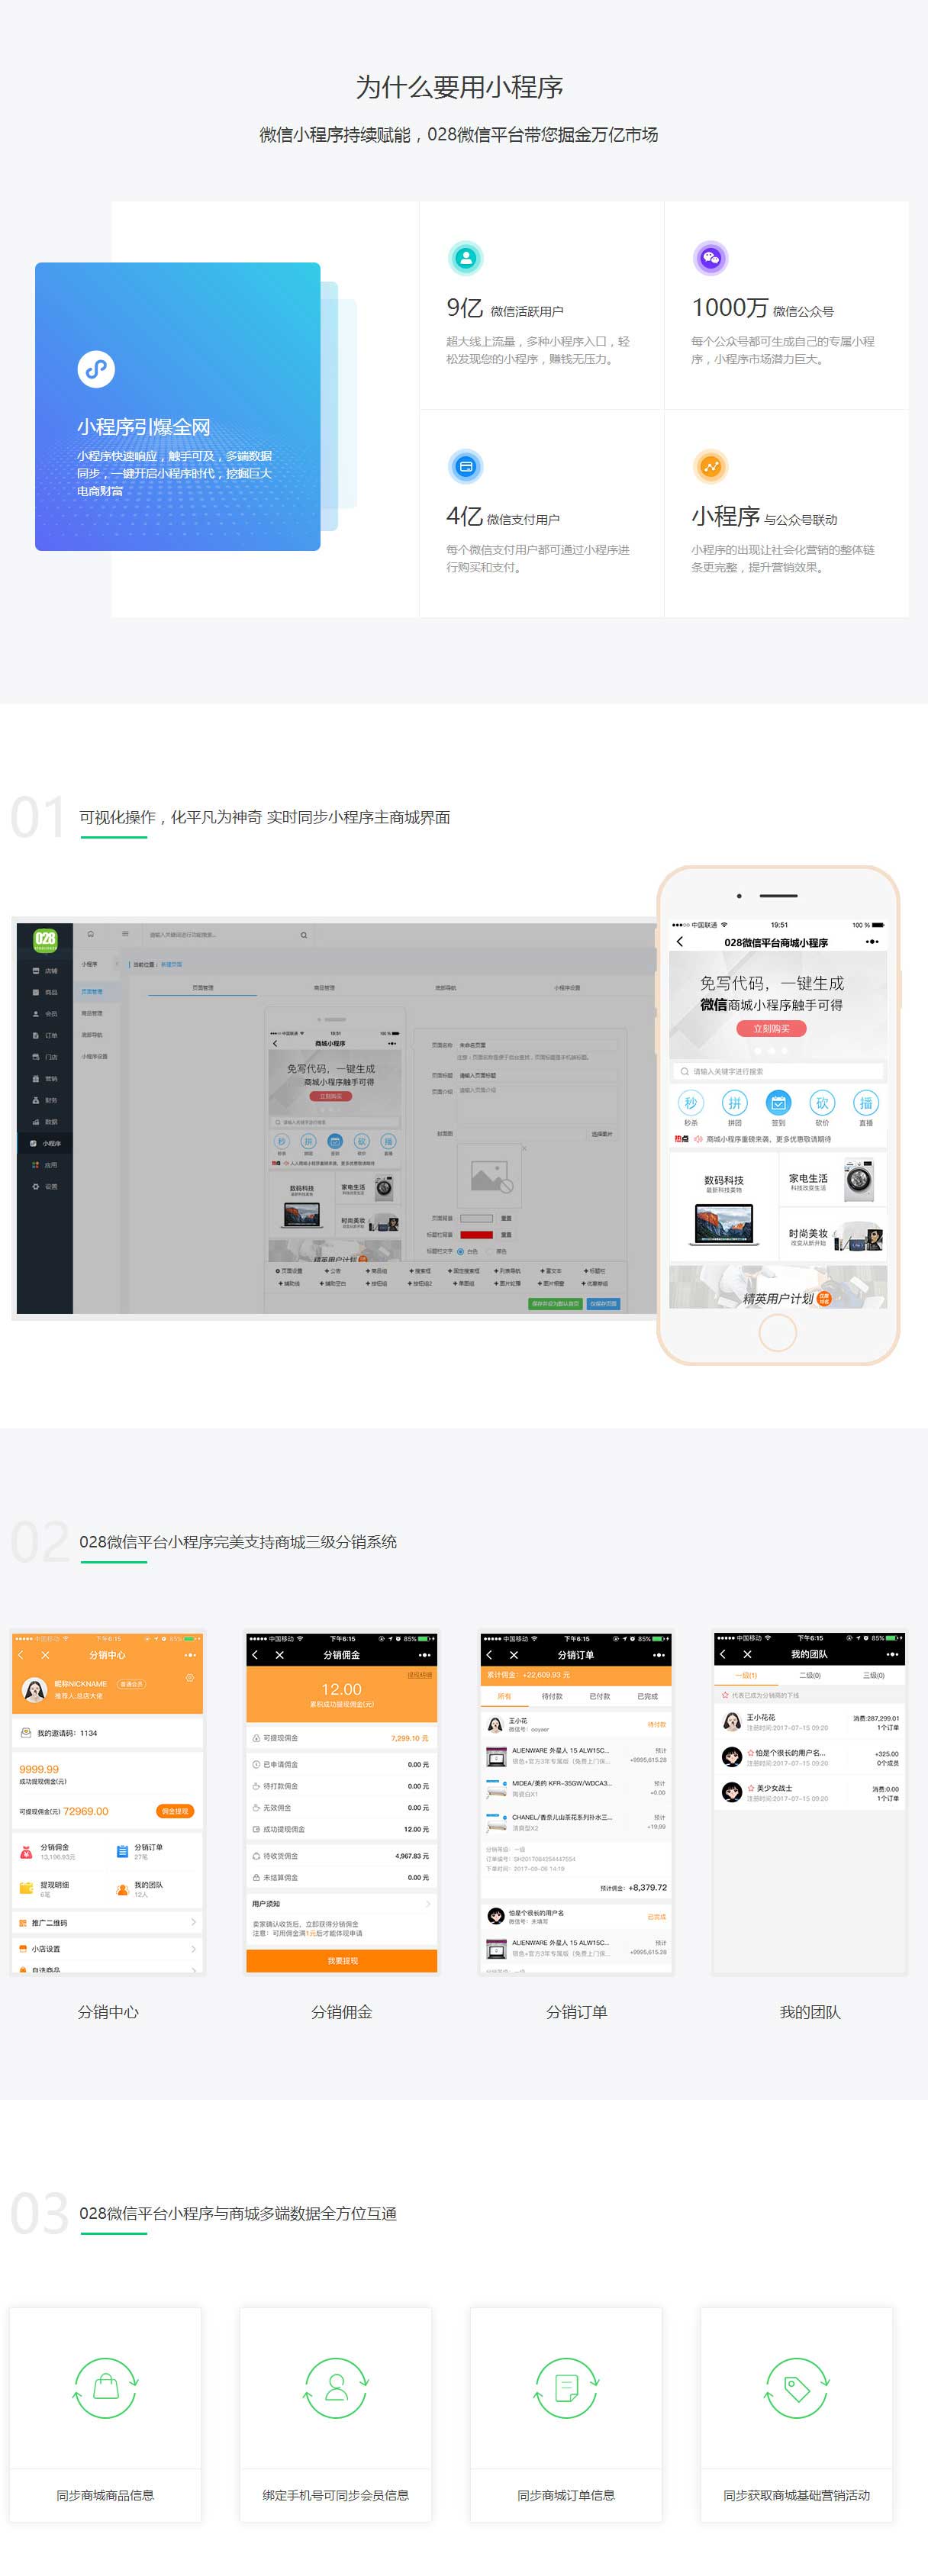This screenshot has width=928, height=2576.
Task: Click the 1000万 微信公众号 heading
Action: click(x=763, y=309)
